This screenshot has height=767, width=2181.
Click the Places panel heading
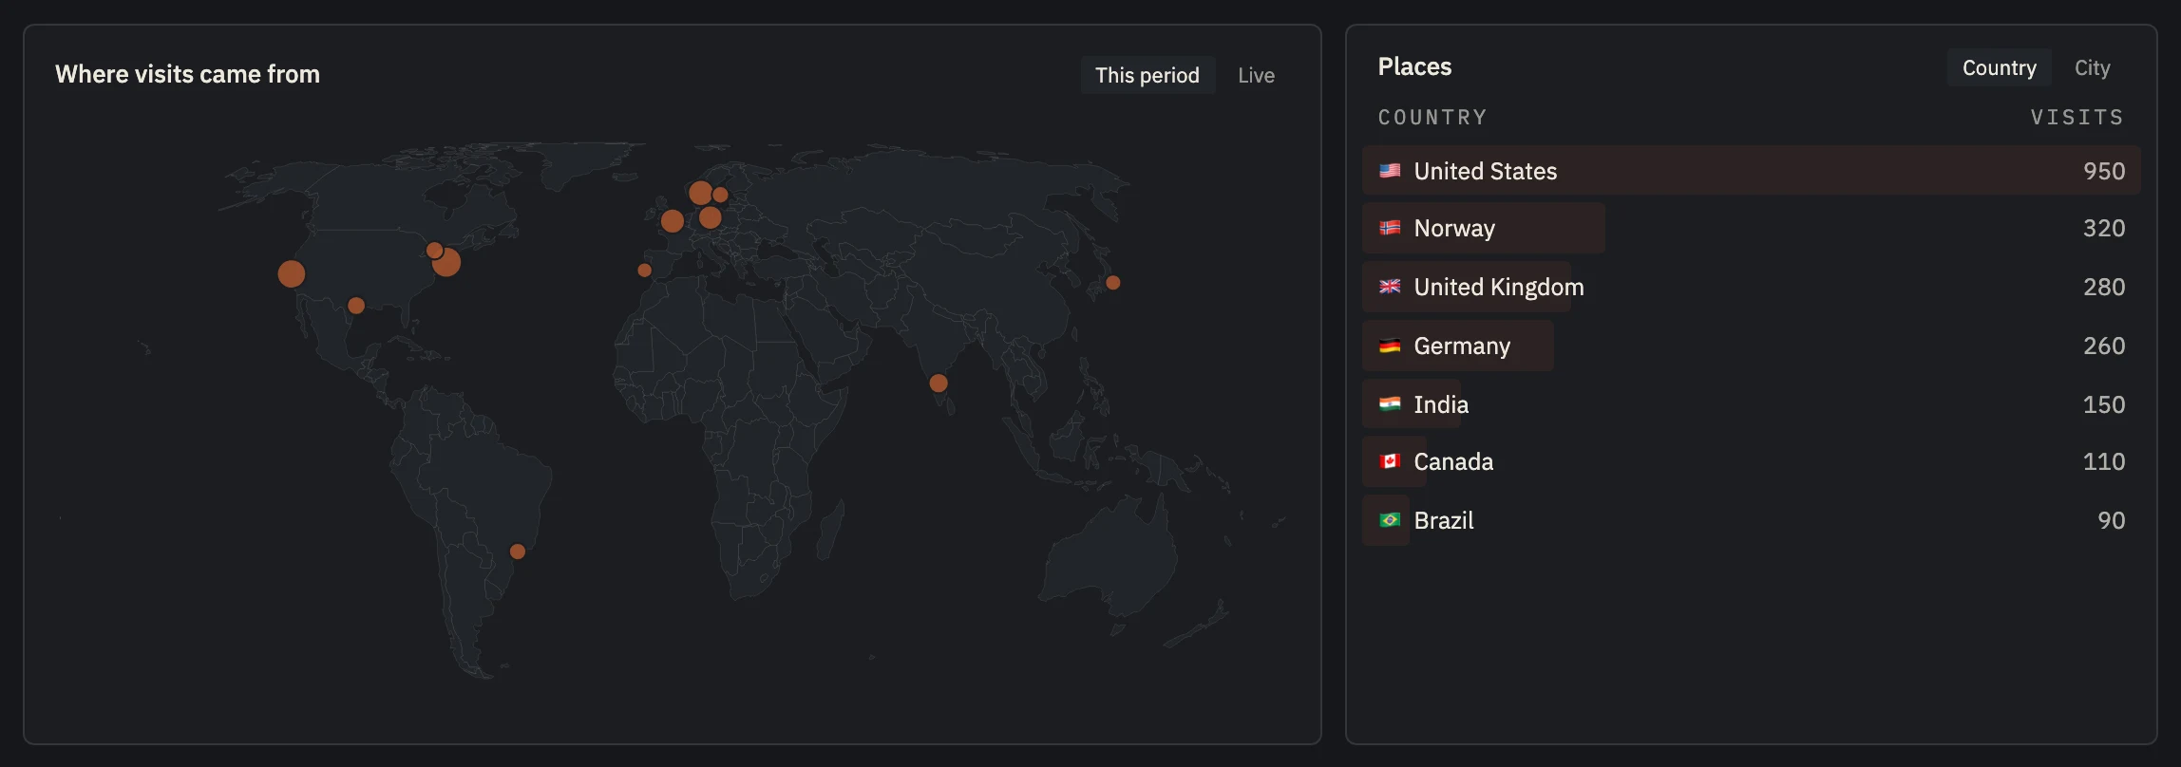pos(1414,66)
